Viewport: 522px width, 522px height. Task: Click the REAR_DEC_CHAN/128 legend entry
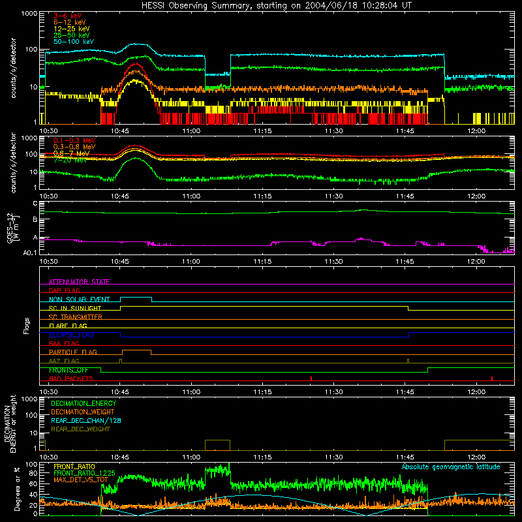click(x=86, y=420)
